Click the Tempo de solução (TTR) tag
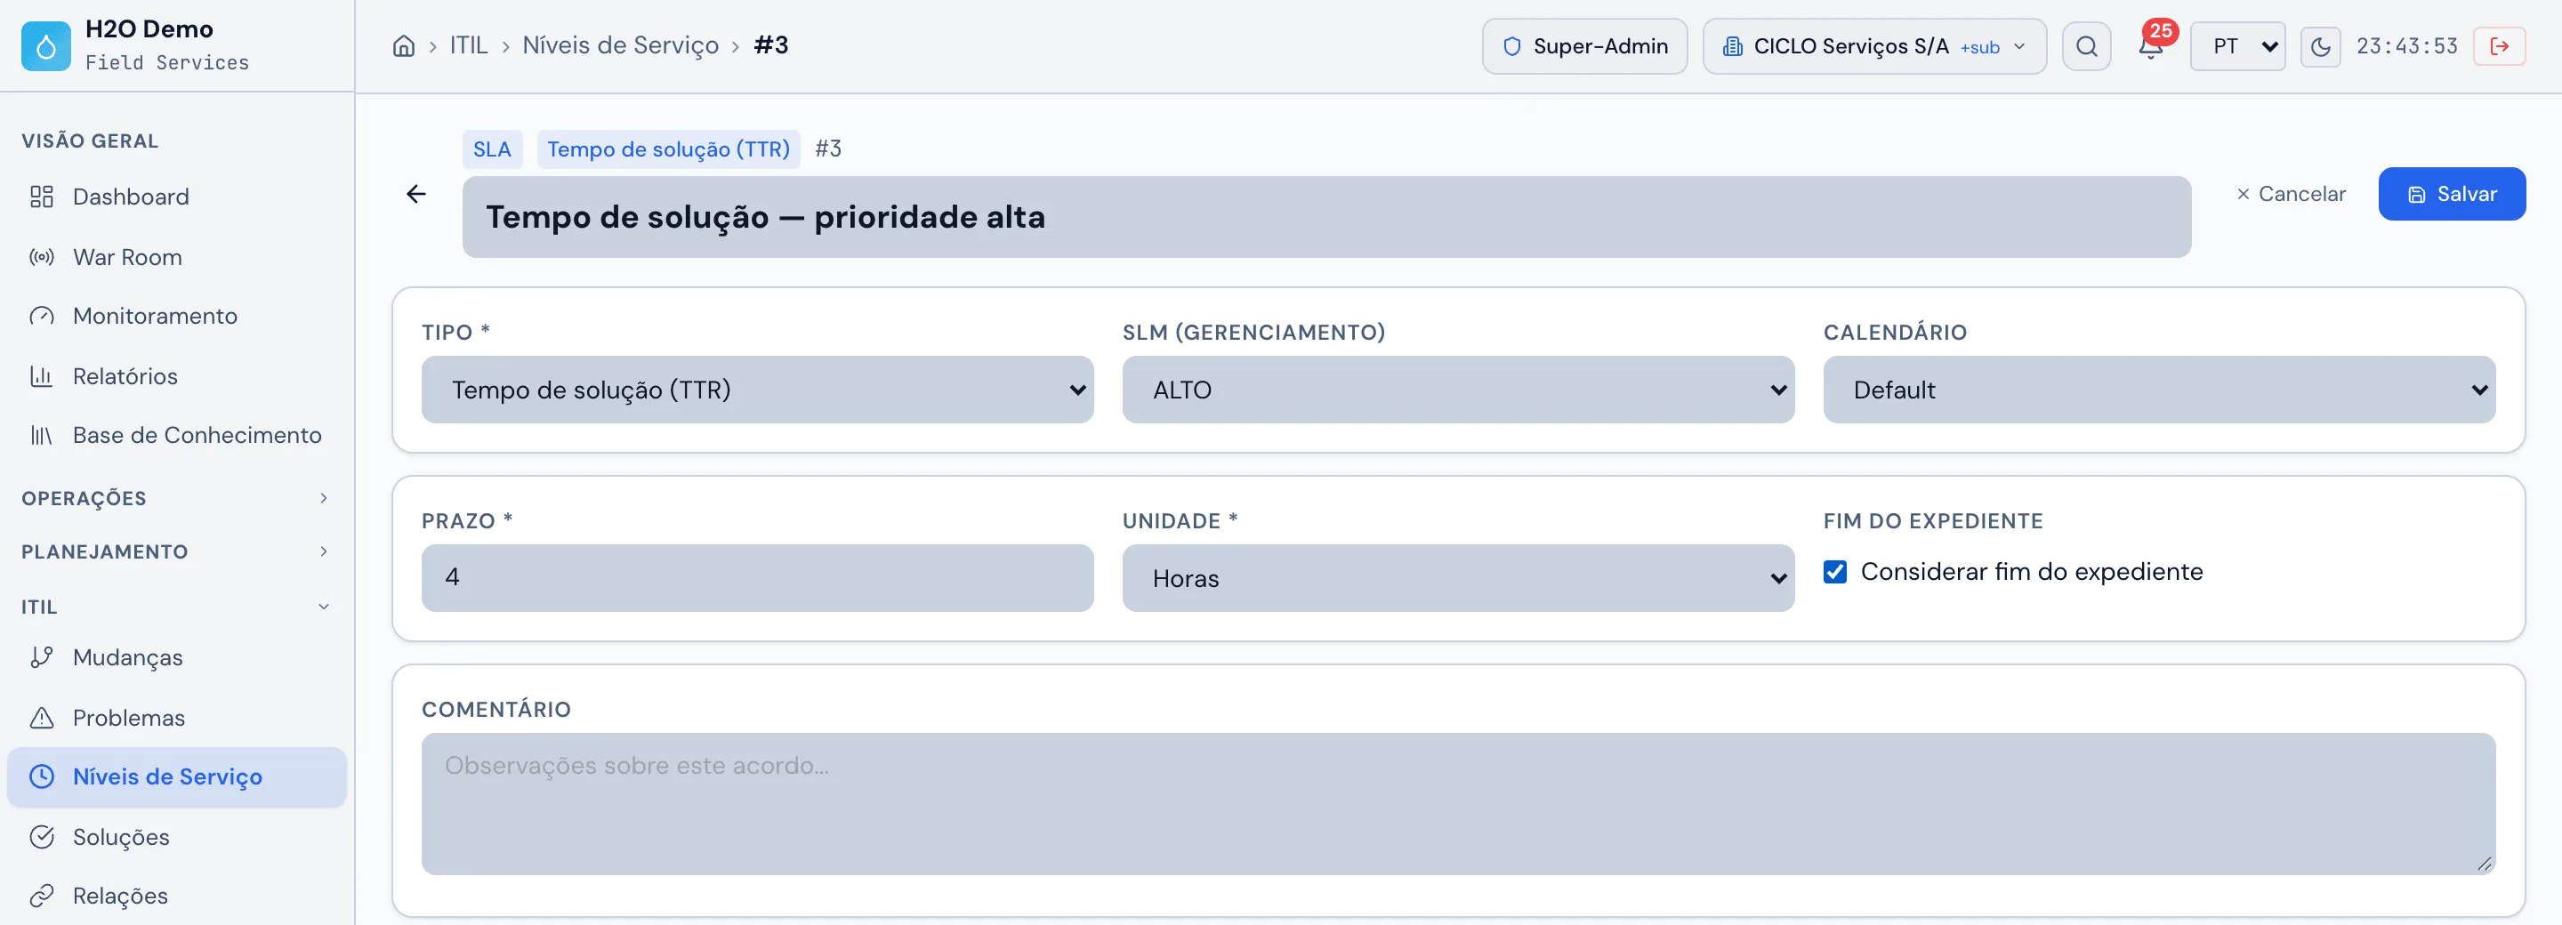2562x925 pixels. 668,149
